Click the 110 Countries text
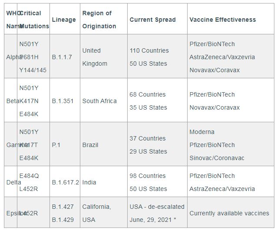277x231 pixels. (x=148, y=50)
